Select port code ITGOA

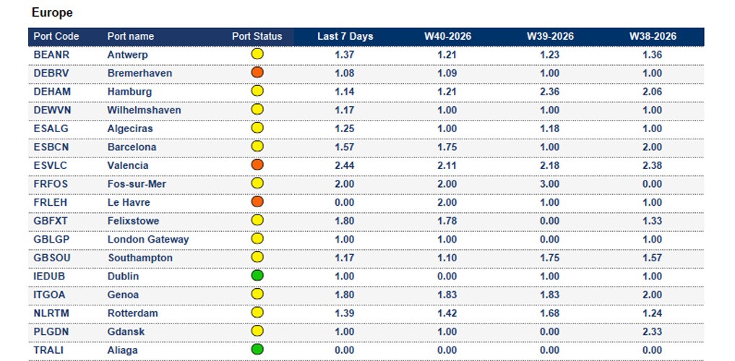pos(50,295)
